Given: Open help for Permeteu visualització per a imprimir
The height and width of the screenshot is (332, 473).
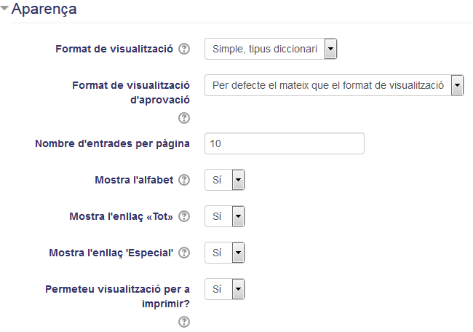Looking at the screenshot, I should pos(184,322).
